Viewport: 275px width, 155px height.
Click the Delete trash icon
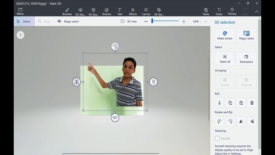[x=252, y=103]
